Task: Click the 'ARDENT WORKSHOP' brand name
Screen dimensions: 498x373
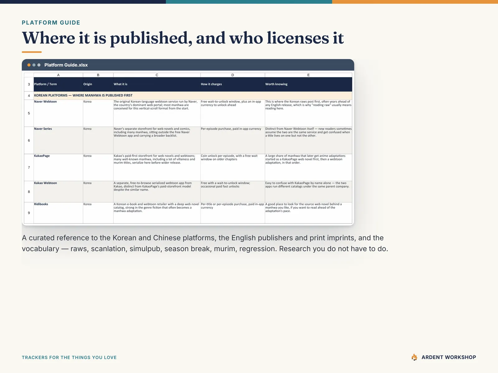Action: click(449, 357)
